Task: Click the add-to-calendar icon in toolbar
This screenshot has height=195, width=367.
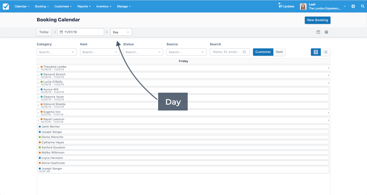Action: 318,32
